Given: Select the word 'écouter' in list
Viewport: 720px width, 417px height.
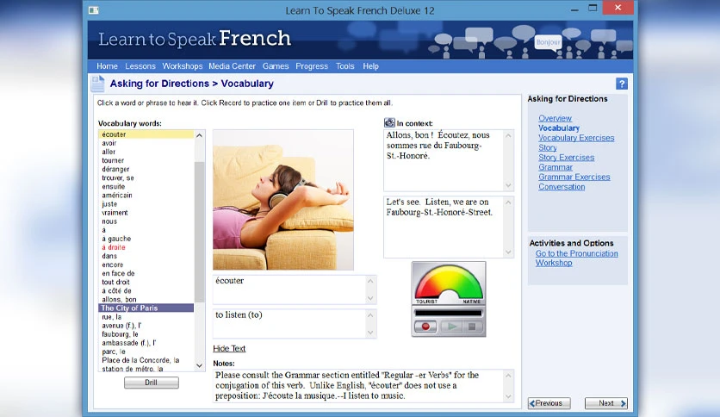Looking at the screenshot, I should tap(146, 134).
